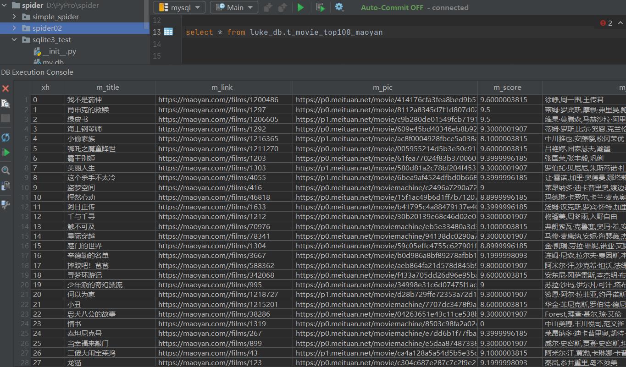Select the cell 肖申克的救赎
The image size is (626, 367).
click(110, 110)
